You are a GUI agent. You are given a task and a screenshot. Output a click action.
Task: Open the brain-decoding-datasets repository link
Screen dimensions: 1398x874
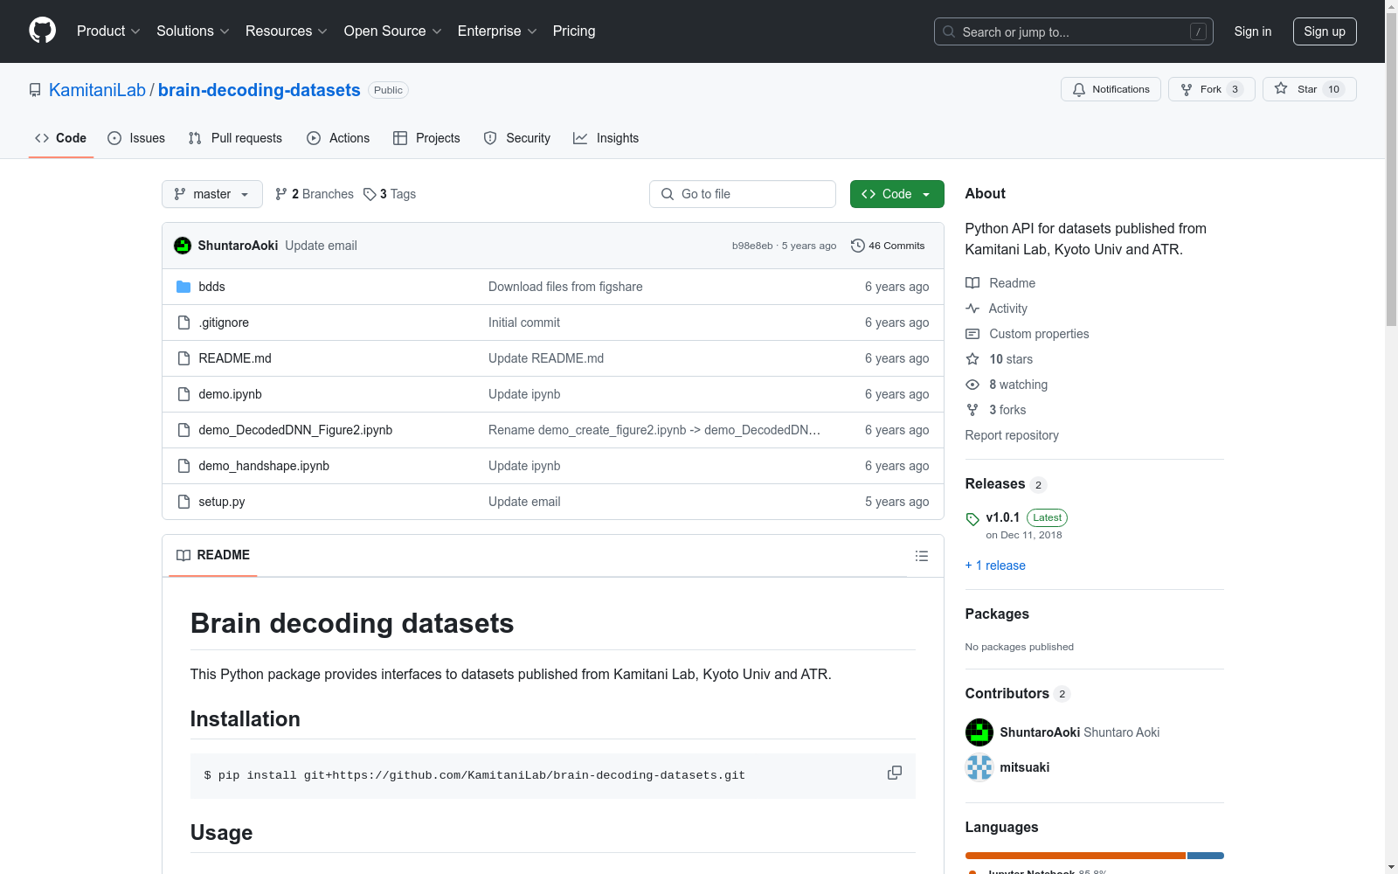pos(260,90)
